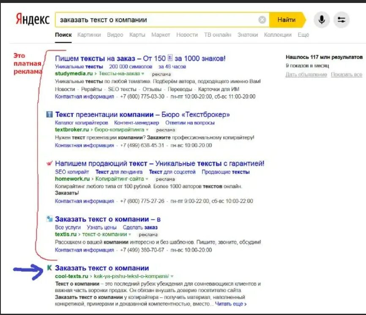This screenshot has height=315, width=366.
Task: Open textis.ru Контактная информация link
Action: (x=85, y=250)
